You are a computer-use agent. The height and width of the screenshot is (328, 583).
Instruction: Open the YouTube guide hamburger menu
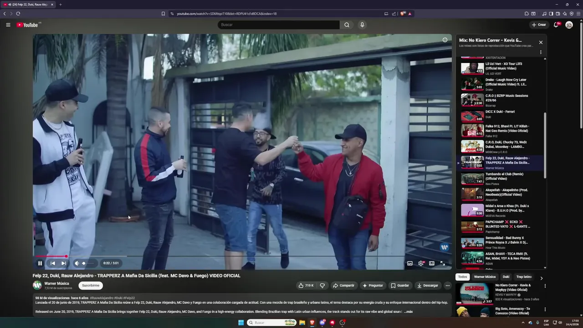click(8, 25)
